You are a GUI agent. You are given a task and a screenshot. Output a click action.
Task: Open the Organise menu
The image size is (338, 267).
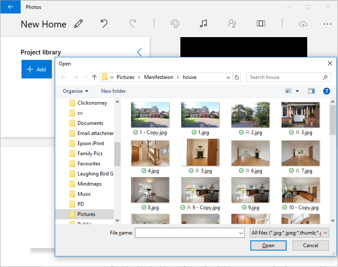75,91
